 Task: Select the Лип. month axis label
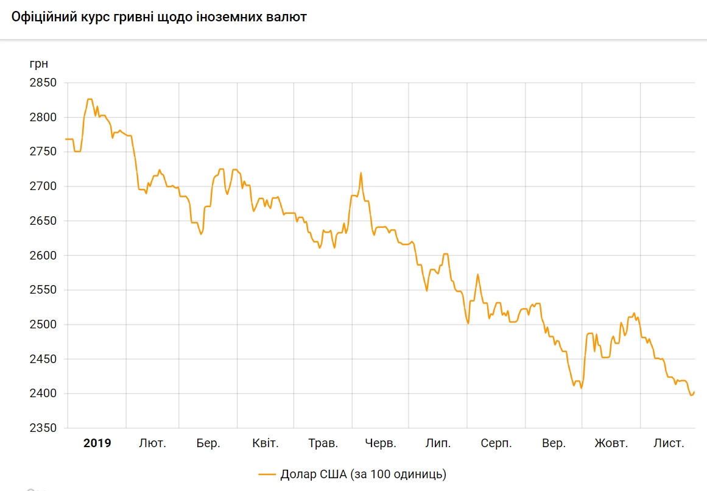pos(438,443)
